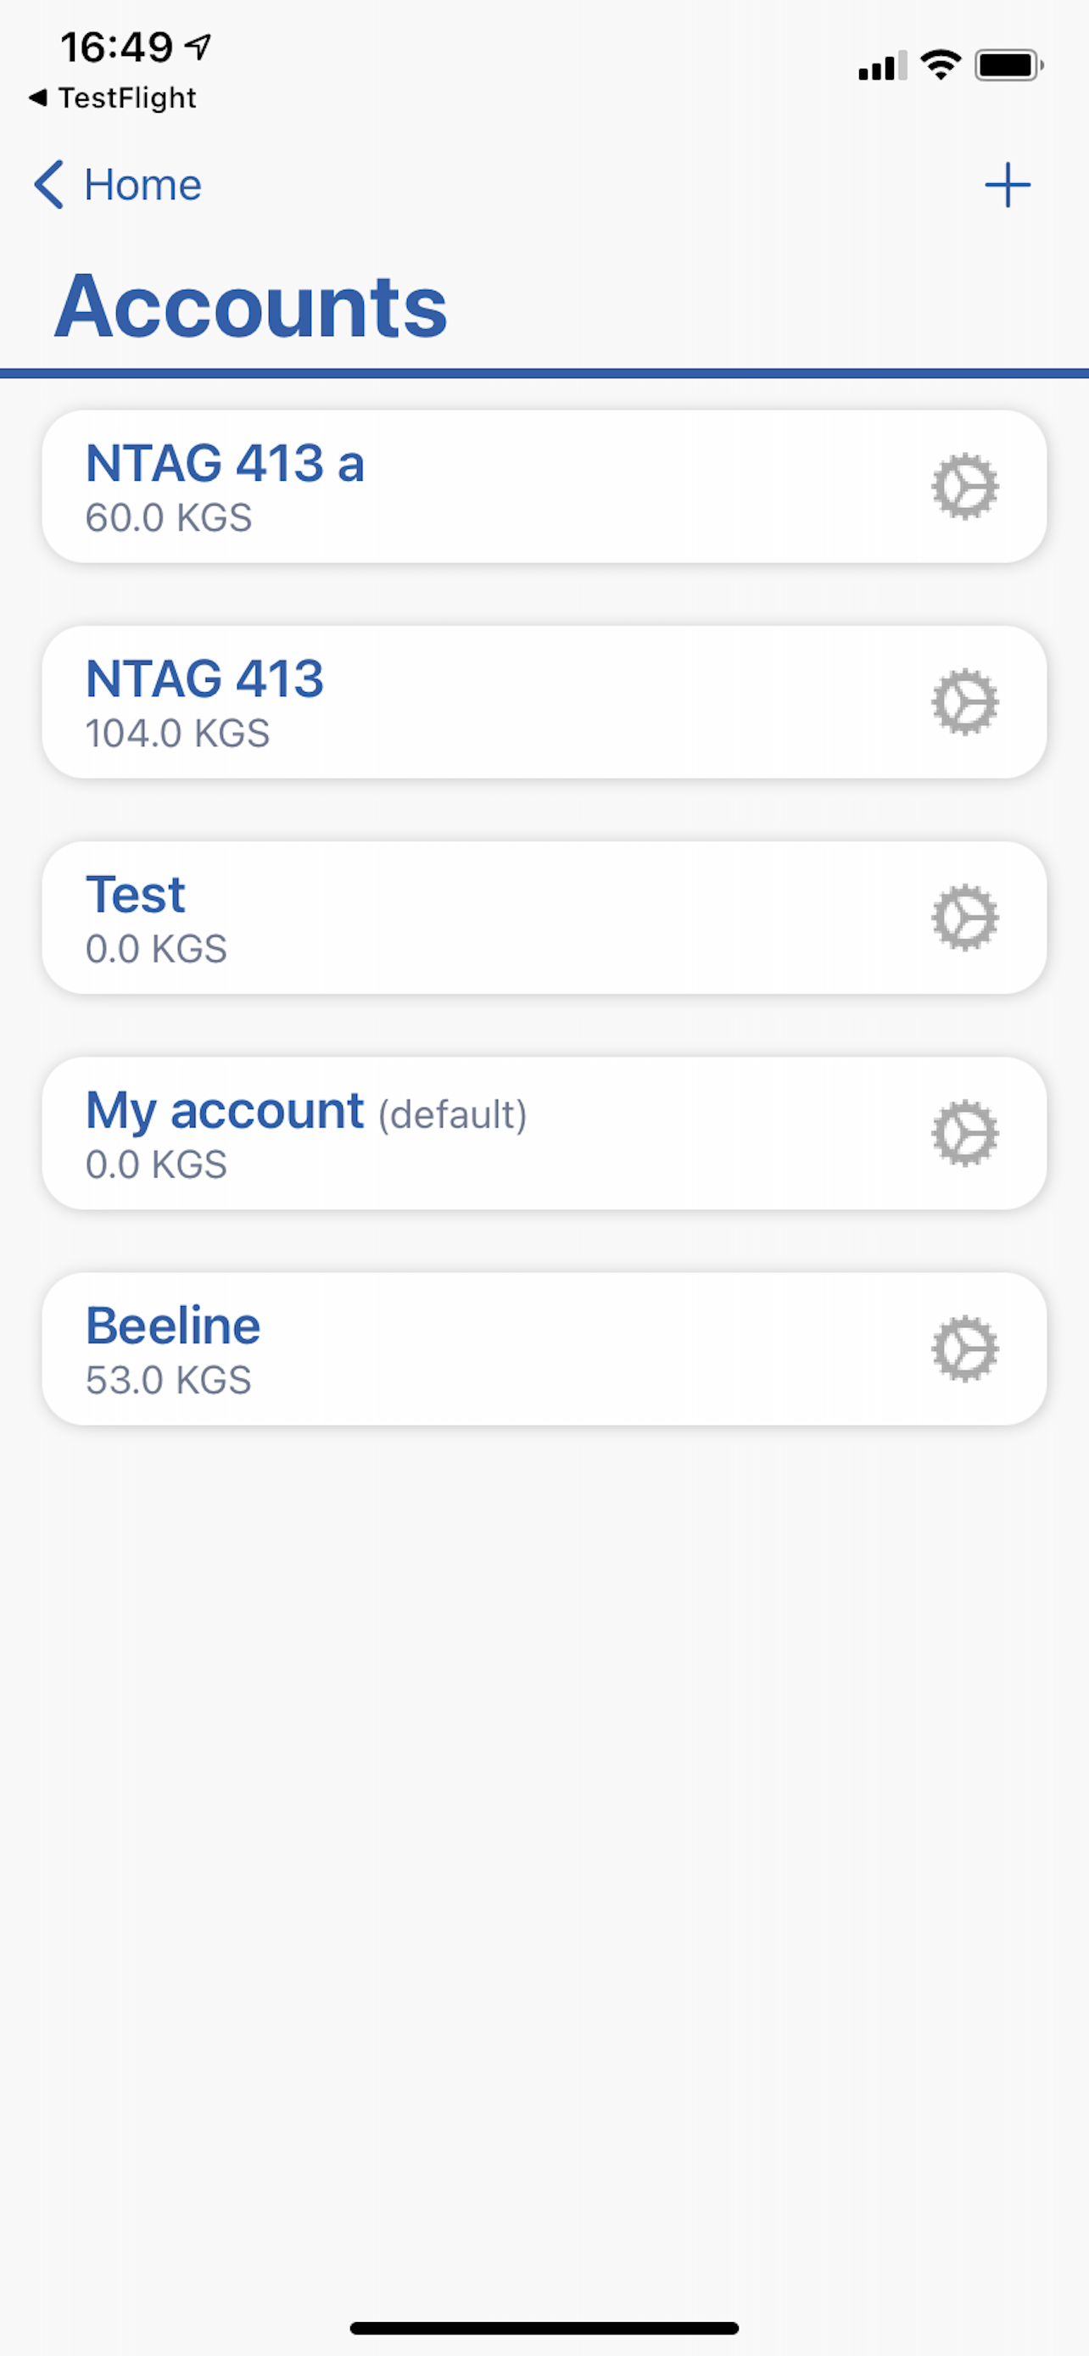Select the Test account name

tap(136, 895)
